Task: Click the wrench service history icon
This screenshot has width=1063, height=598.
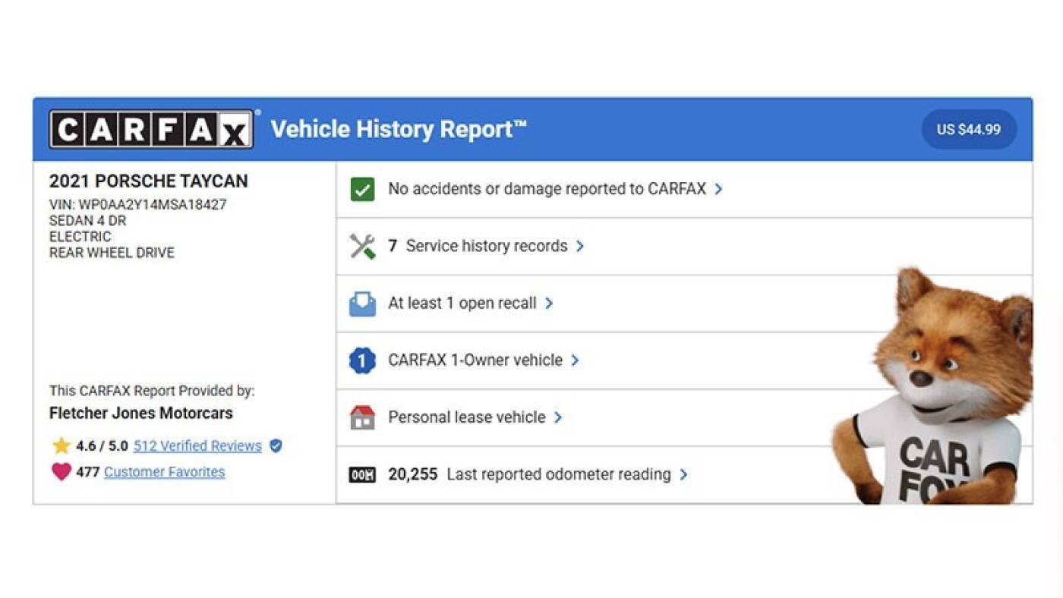Action: click(x=362, y=246)
